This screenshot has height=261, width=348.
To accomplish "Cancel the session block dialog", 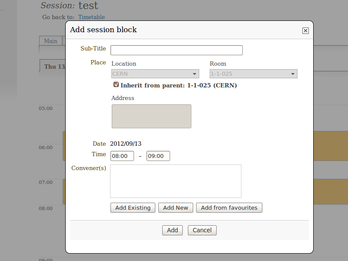I will click(x=202, y=230).
